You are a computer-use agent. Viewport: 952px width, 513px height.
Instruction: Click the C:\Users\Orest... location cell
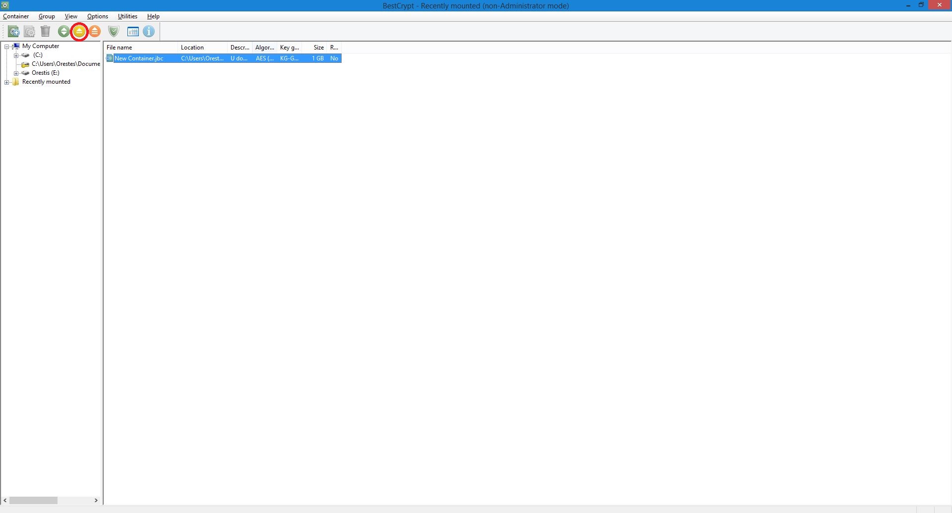pyautogui.click(x=202, y=58)
